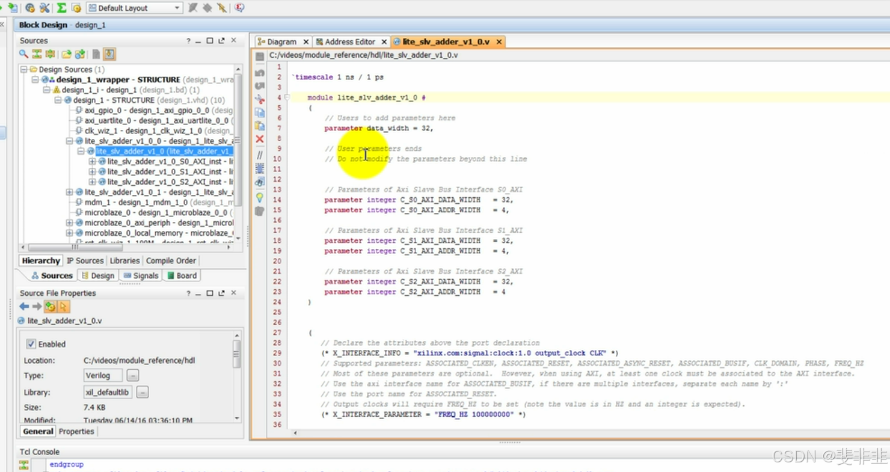Expand lite_slv_adder_v1_0_S0_AXI_inst node

tap(92, 162)
